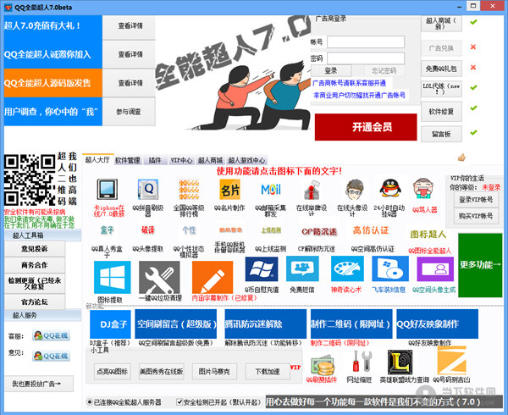Image resolution: width=508 pixels, height=415 pixels.
Task: Click the red 开通会员 button
Action: 366,127
